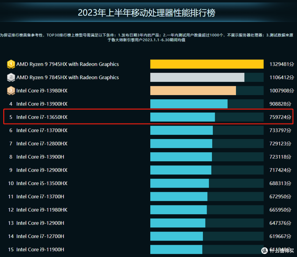Click Intel Core i9-13900H entry
Viewport: 297px width, 257px height.
click(x=40, y=157)
